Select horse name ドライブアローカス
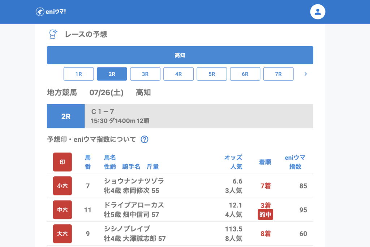The height and width of the screenshot is (247, 370). [x=134, y=205]
